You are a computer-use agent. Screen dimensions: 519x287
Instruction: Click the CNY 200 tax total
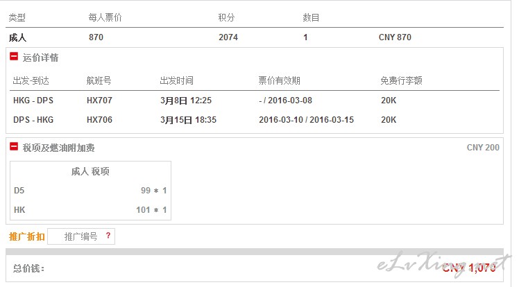483,148
